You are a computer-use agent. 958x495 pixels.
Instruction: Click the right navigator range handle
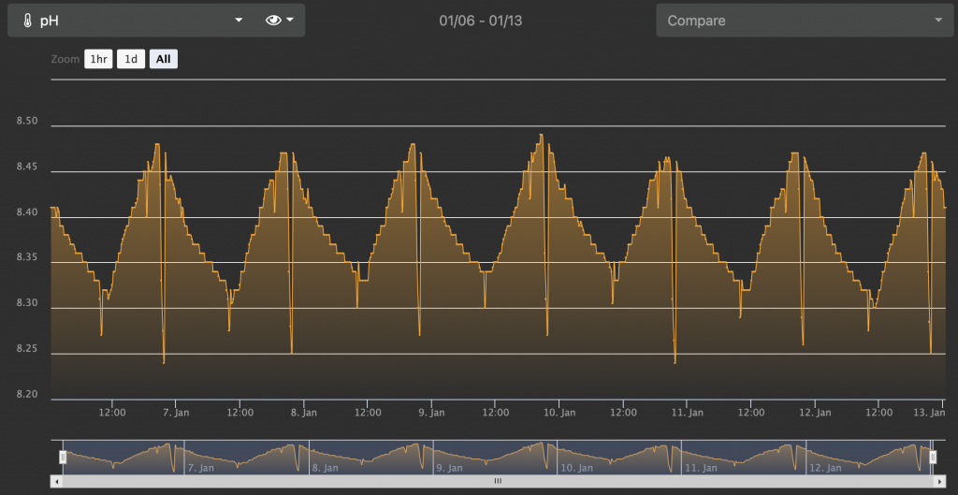click(933, 457)
